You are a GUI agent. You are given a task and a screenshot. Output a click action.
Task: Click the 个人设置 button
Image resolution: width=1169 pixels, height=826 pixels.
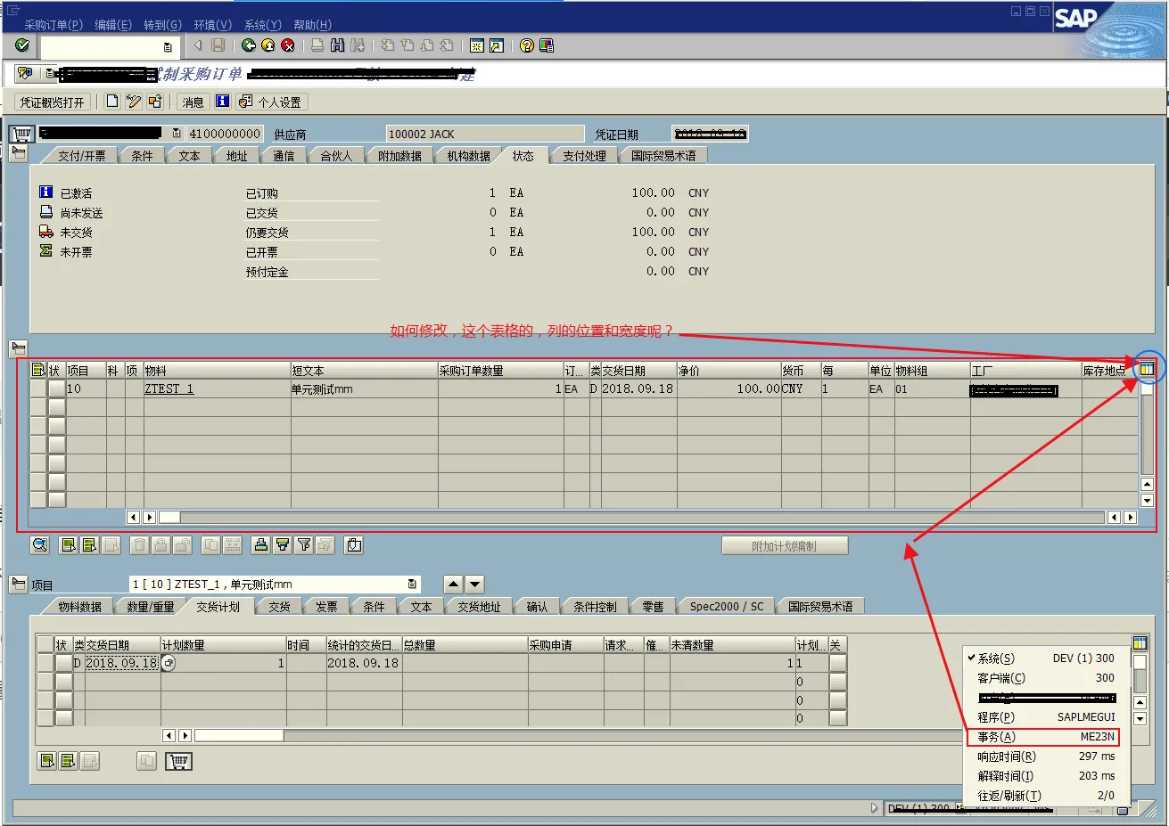point(272,102)
